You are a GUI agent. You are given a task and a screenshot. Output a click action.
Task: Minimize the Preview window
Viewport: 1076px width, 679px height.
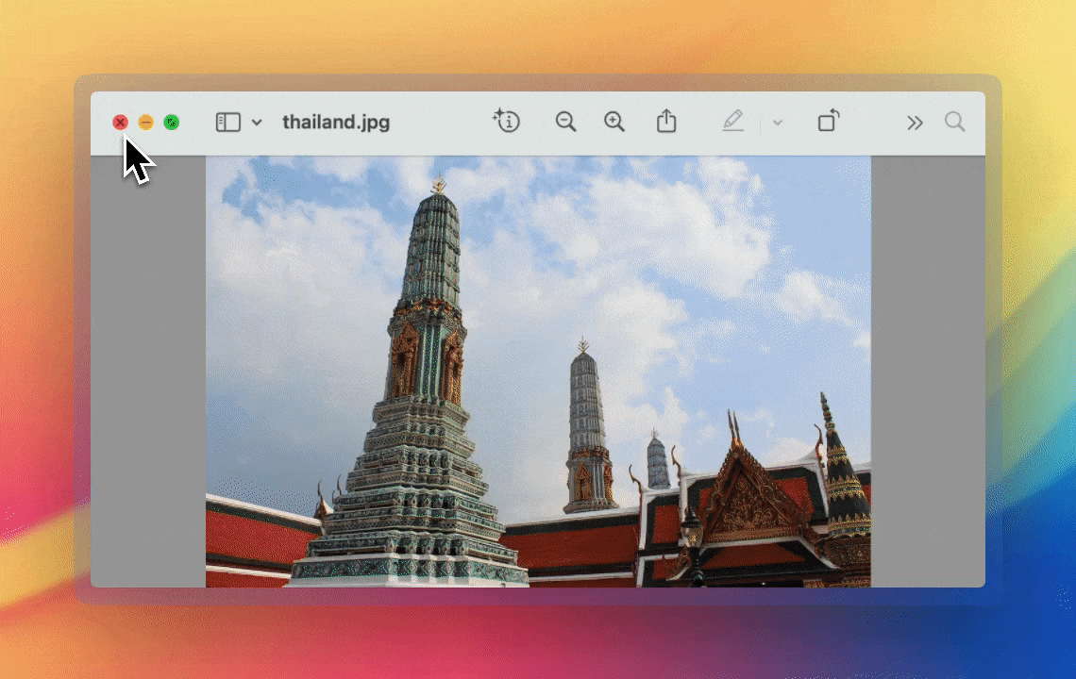point(145,123)
